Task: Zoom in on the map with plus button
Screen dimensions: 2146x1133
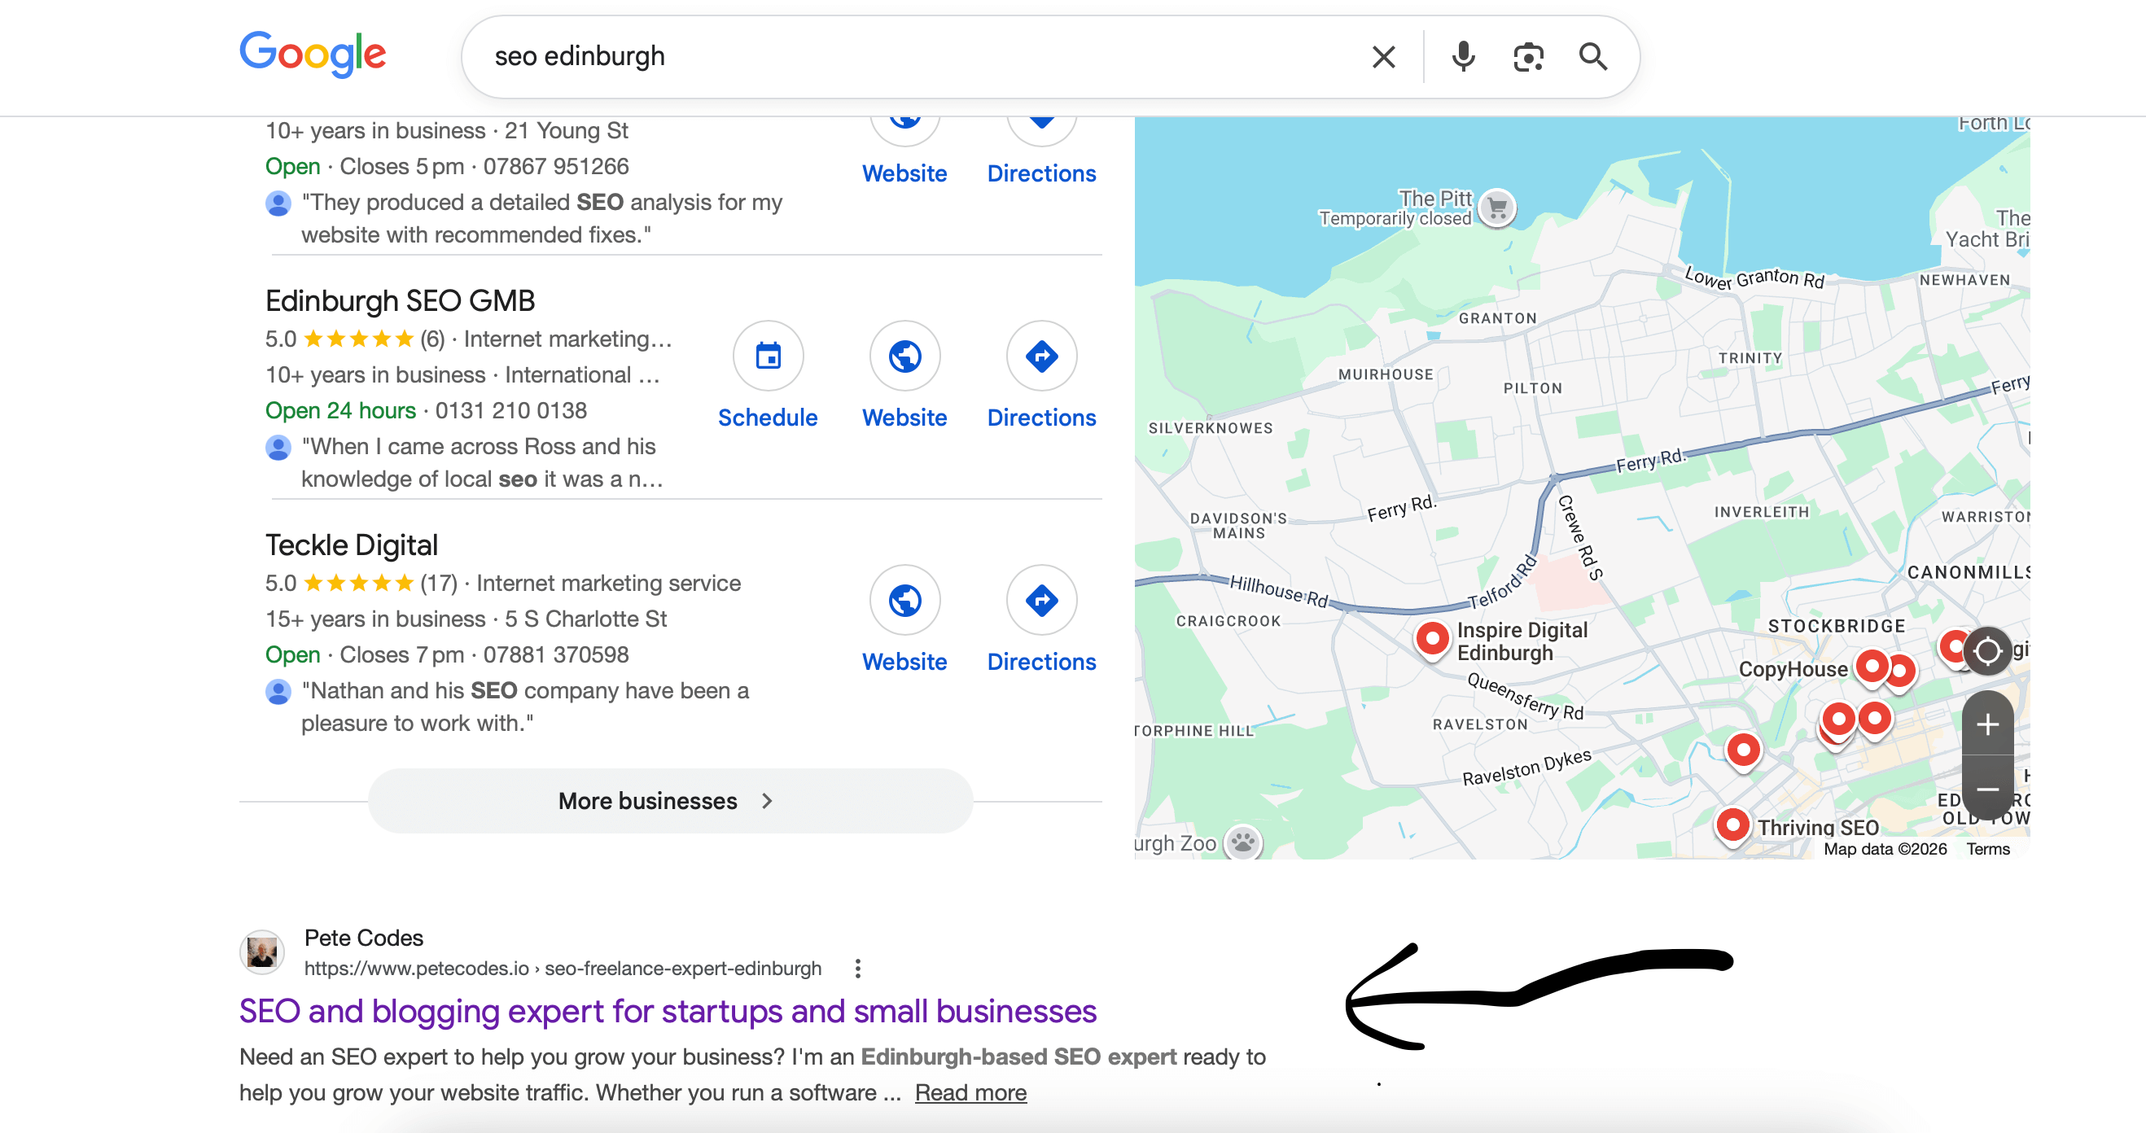Action: 1987,724
